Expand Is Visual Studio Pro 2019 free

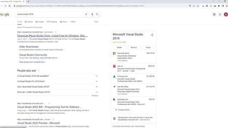pyautogui.click(x=58, y=81)
